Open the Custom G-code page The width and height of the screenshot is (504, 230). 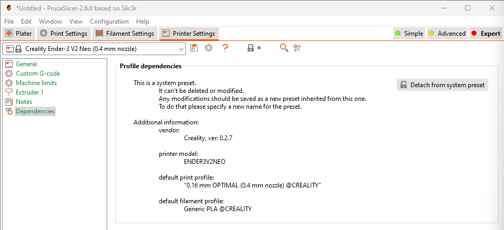tap(38, 74)
